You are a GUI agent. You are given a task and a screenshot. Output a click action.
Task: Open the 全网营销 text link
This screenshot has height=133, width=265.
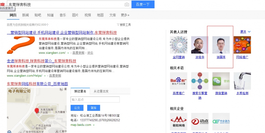179,57
